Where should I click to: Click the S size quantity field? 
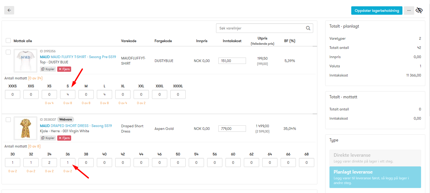point(68,94)
